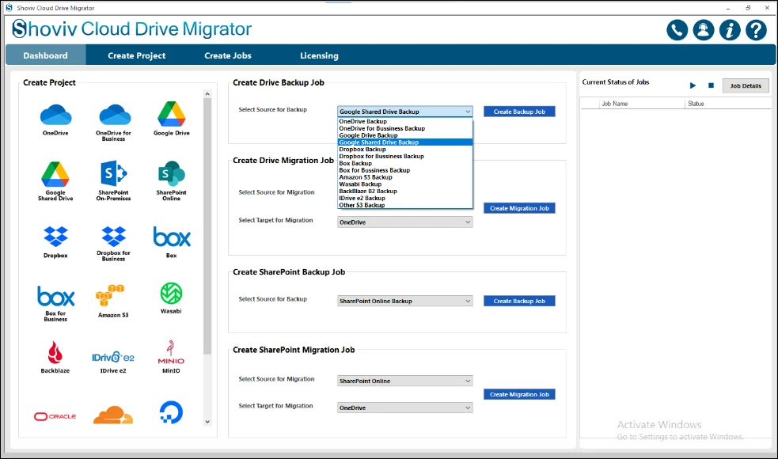Stop jobs with the stop button
Screen dimensions: 778x459
click(711, 85)
